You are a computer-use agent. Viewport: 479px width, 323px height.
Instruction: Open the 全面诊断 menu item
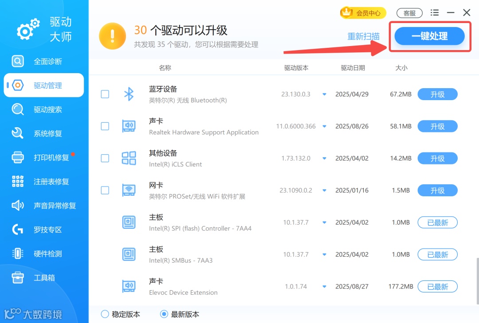[43, 61]
